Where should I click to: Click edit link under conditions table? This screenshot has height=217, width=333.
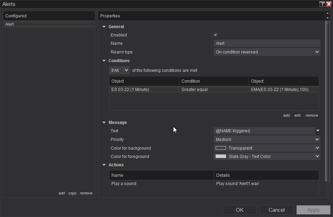tap(297, 116)
